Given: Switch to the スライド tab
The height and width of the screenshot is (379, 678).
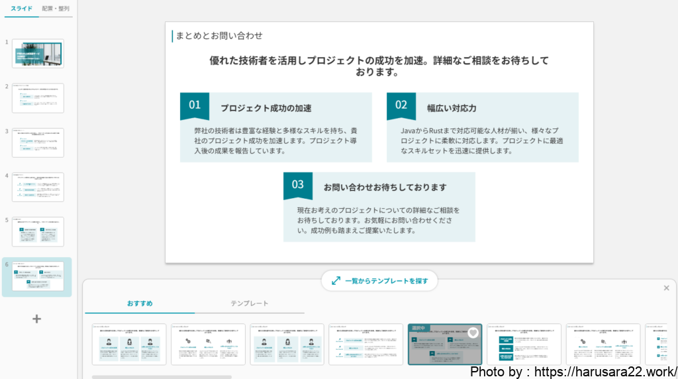Looking at the screenshot, I should (21, 9).
